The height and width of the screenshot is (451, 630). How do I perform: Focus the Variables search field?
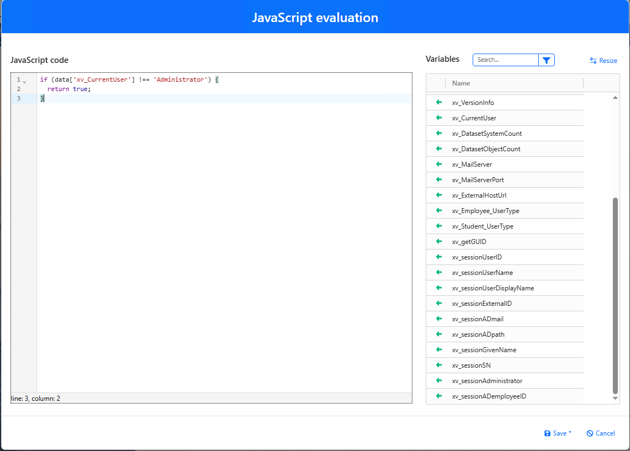click(505, 60)
